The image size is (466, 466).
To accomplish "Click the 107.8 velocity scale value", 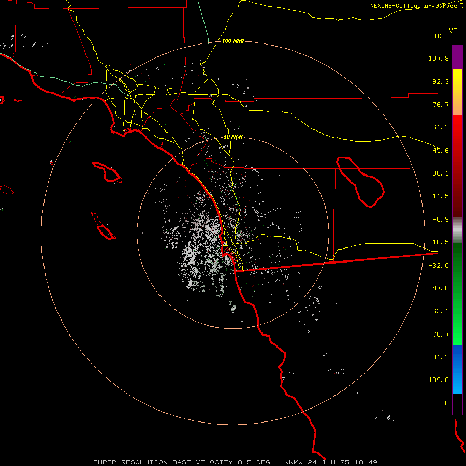I will pos(439,58).
